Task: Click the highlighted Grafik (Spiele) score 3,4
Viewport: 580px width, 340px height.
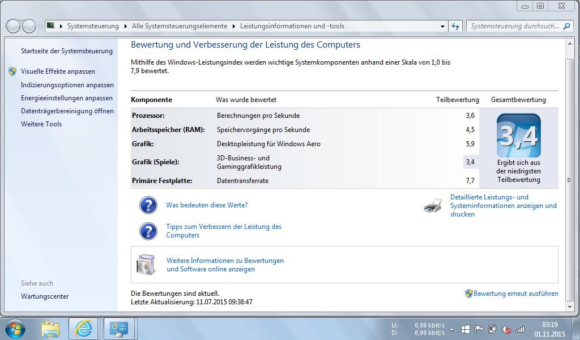Action: click(x=470, y=162)
